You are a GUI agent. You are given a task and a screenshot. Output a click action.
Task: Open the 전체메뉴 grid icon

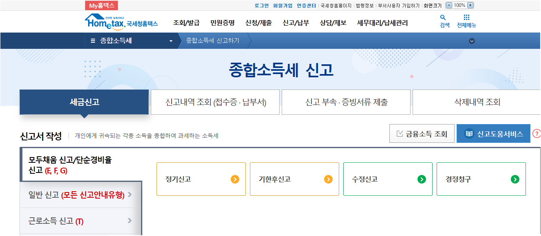(466, 18)
